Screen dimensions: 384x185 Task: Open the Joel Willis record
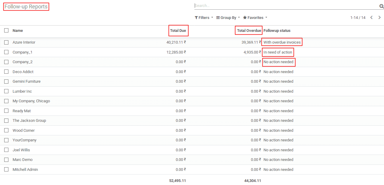tap(21, 150)
